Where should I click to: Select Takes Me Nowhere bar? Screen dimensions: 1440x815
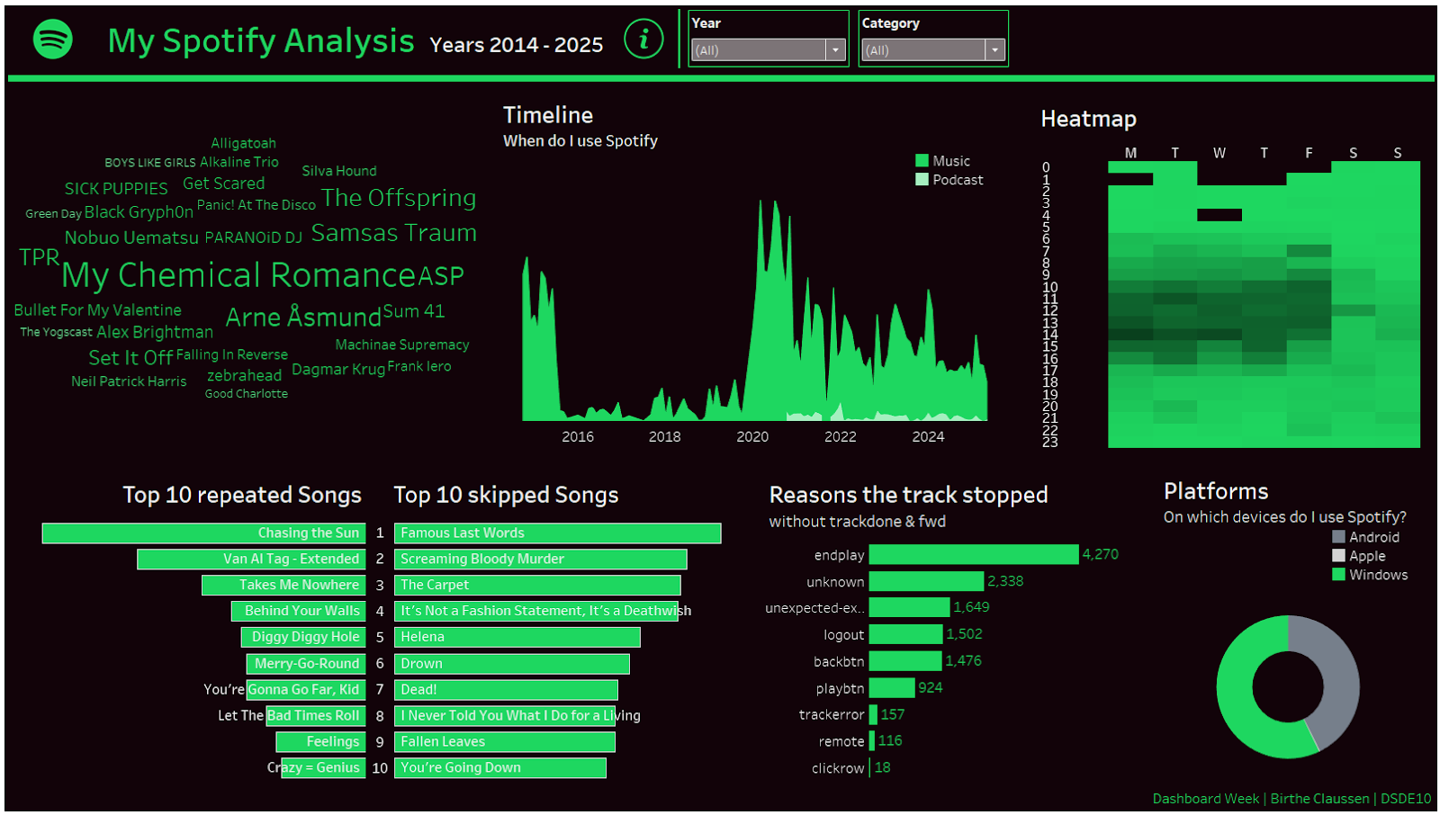283,586
